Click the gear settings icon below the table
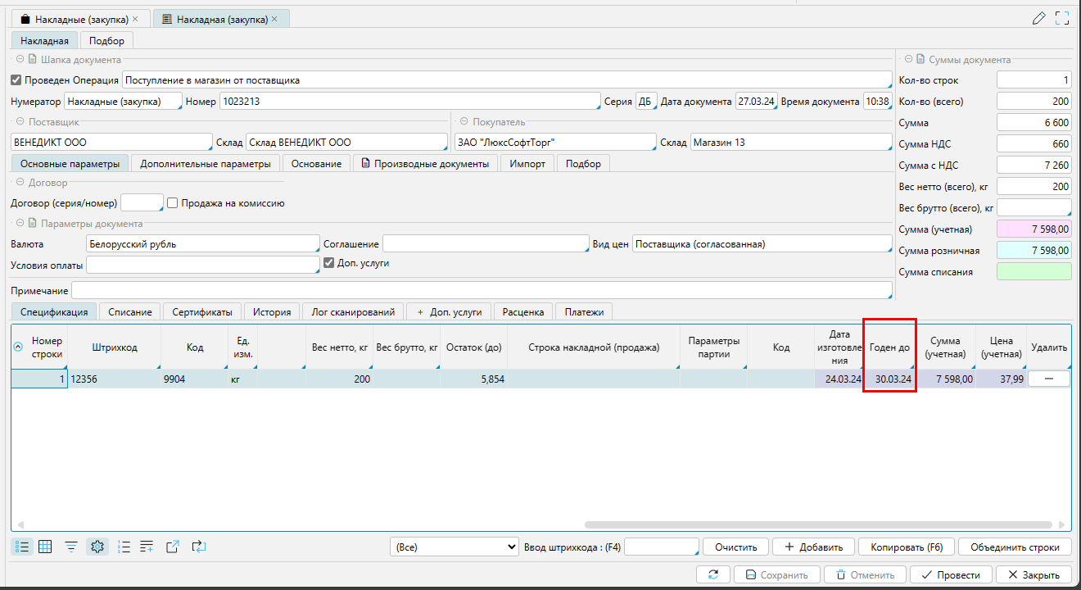The height and width of the screenshot is (590, 1081). click(x=97, y=547)
